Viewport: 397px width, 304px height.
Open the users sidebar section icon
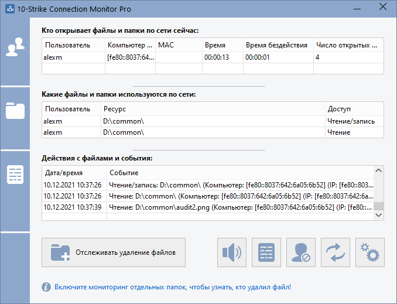15,47
